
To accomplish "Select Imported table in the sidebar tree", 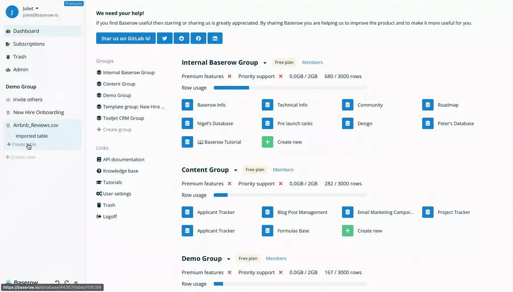I will [x=32, y=136].
